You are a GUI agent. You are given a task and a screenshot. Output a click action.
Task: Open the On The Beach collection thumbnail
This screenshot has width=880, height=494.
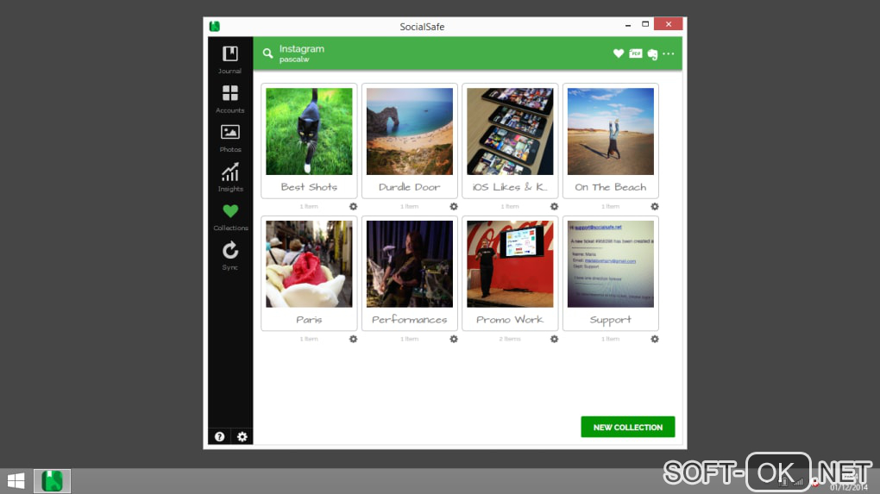611,131
